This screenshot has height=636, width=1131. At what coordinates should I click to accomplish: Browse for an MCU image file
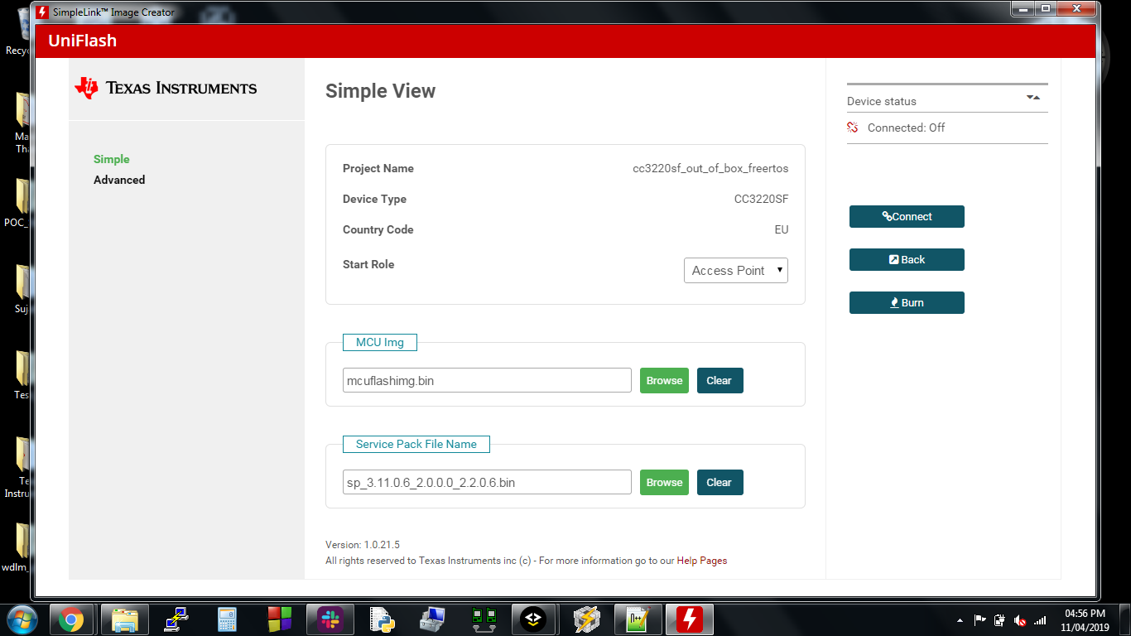click(664, 380)
